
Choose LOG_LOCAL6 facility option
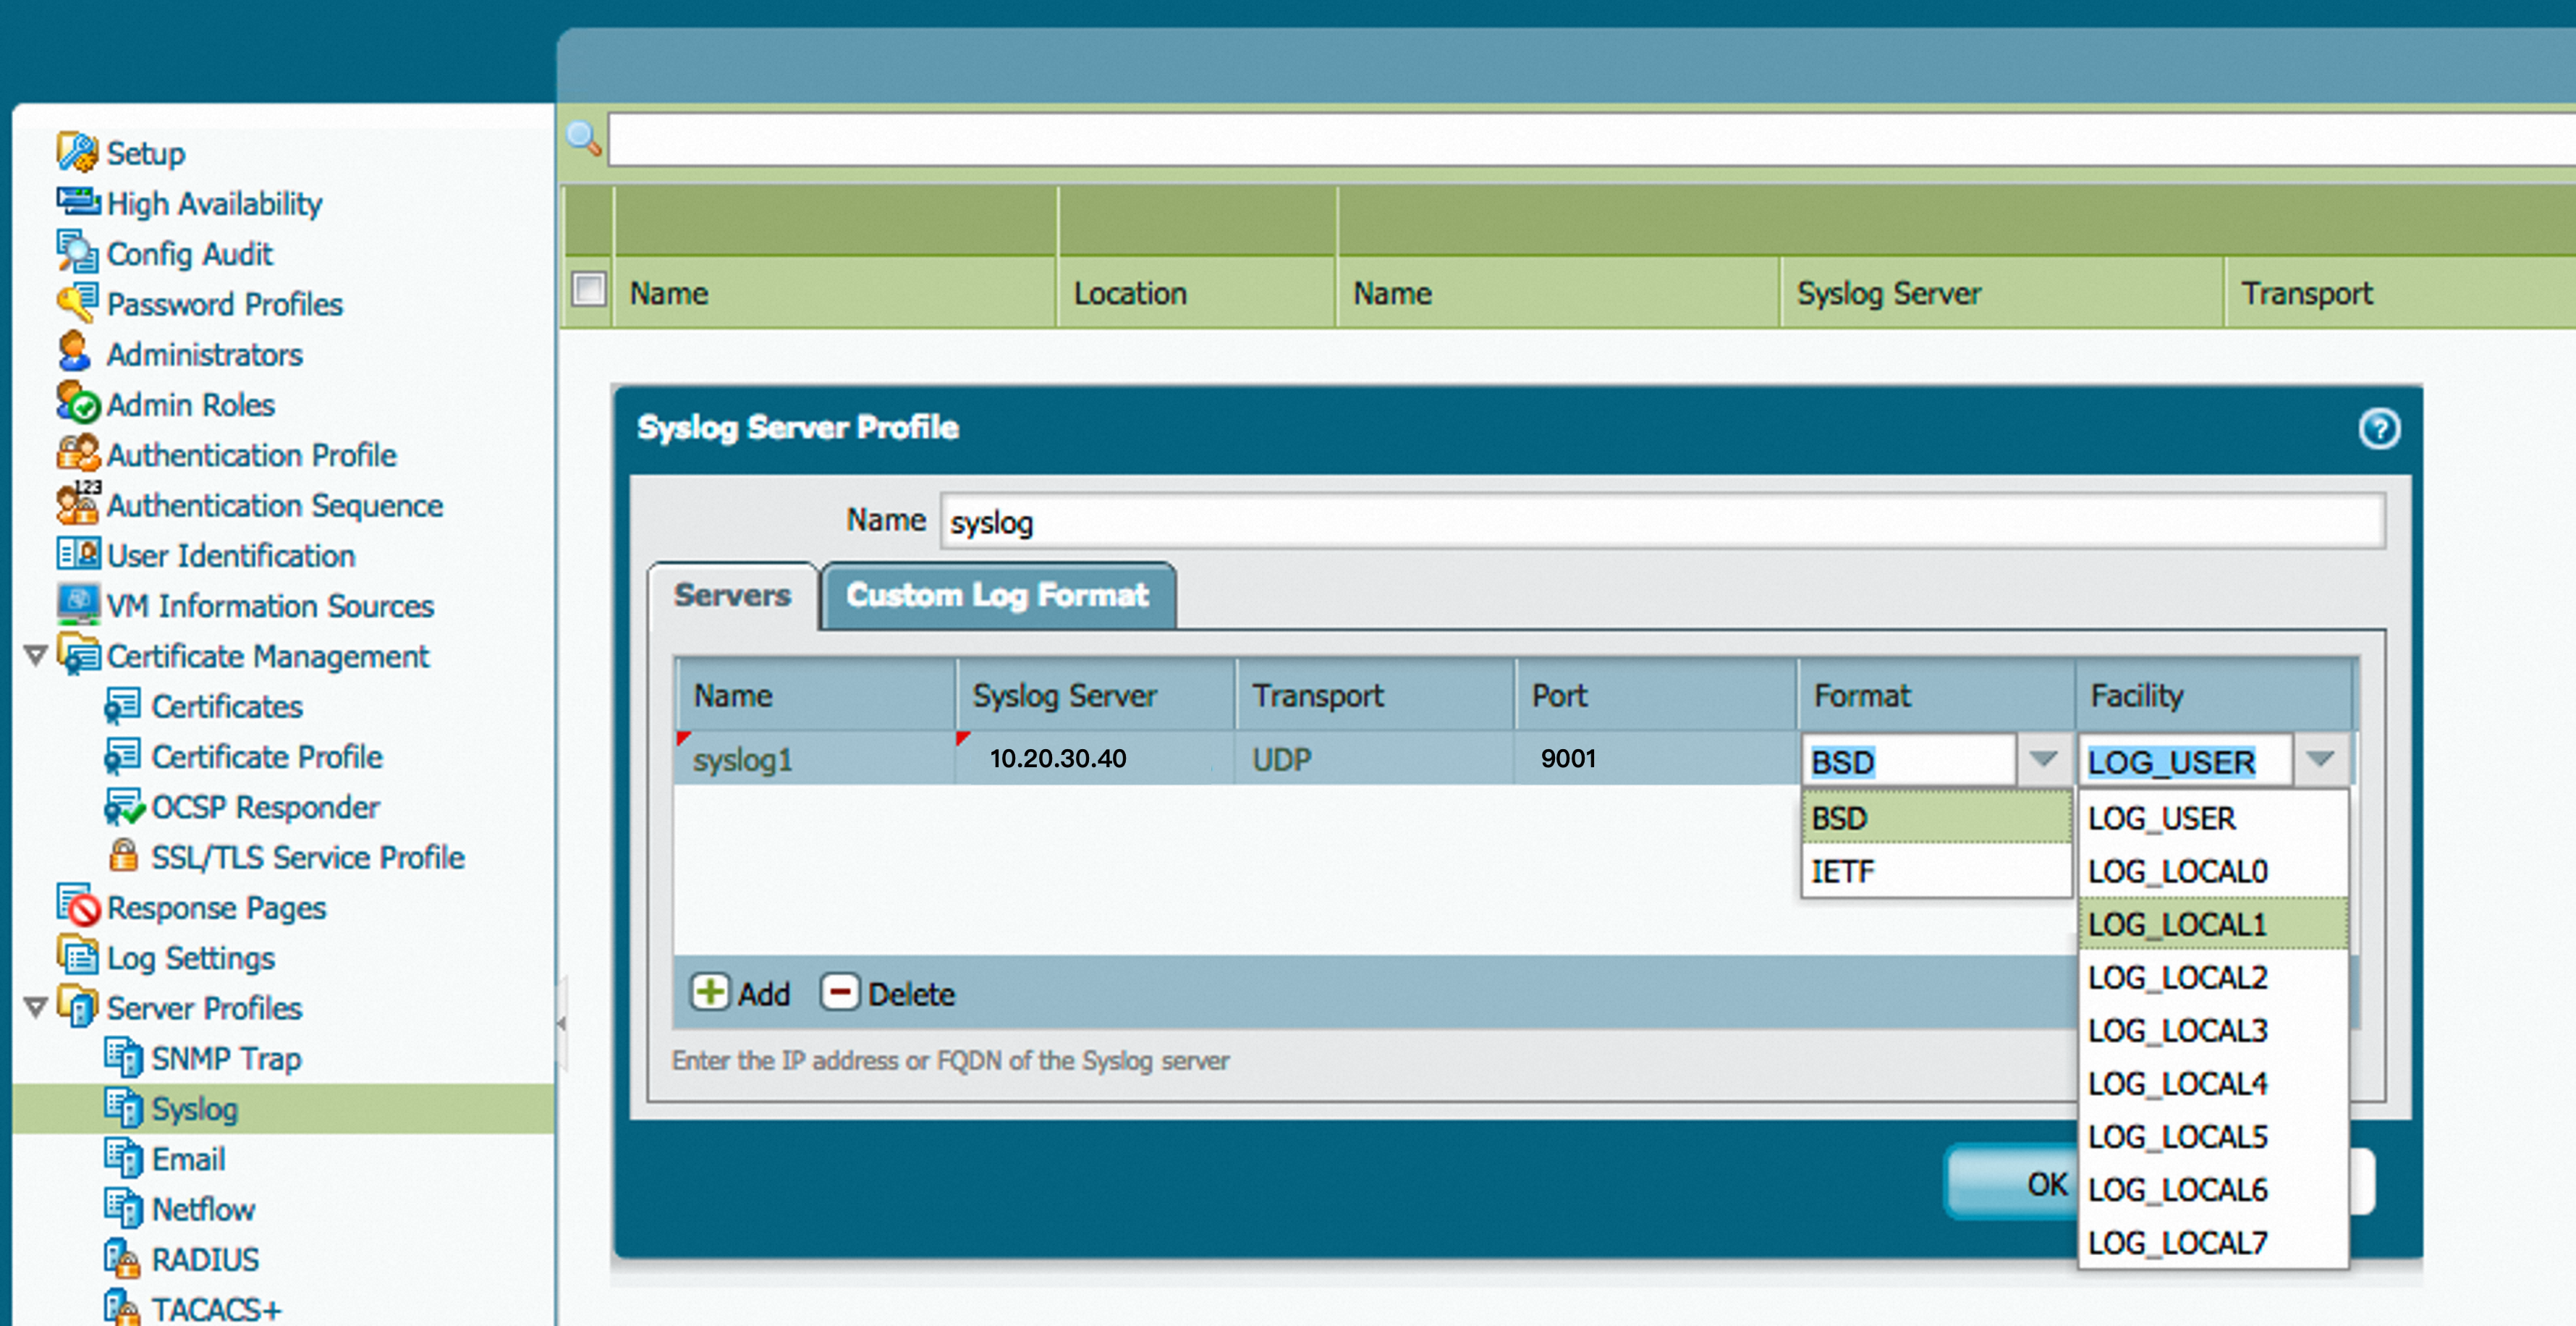[2213, 1189]
